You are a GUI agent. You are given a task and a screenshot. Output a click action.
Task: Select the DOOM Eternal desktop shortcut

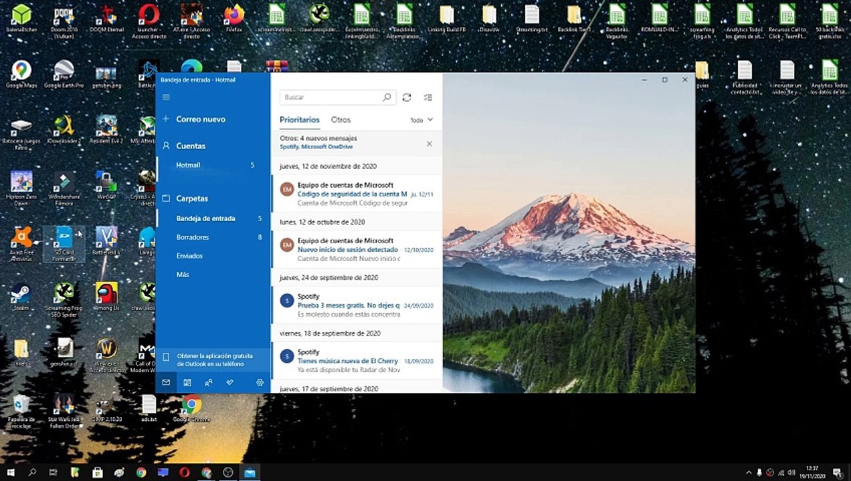pyautogui.click(x=106, y=19)
